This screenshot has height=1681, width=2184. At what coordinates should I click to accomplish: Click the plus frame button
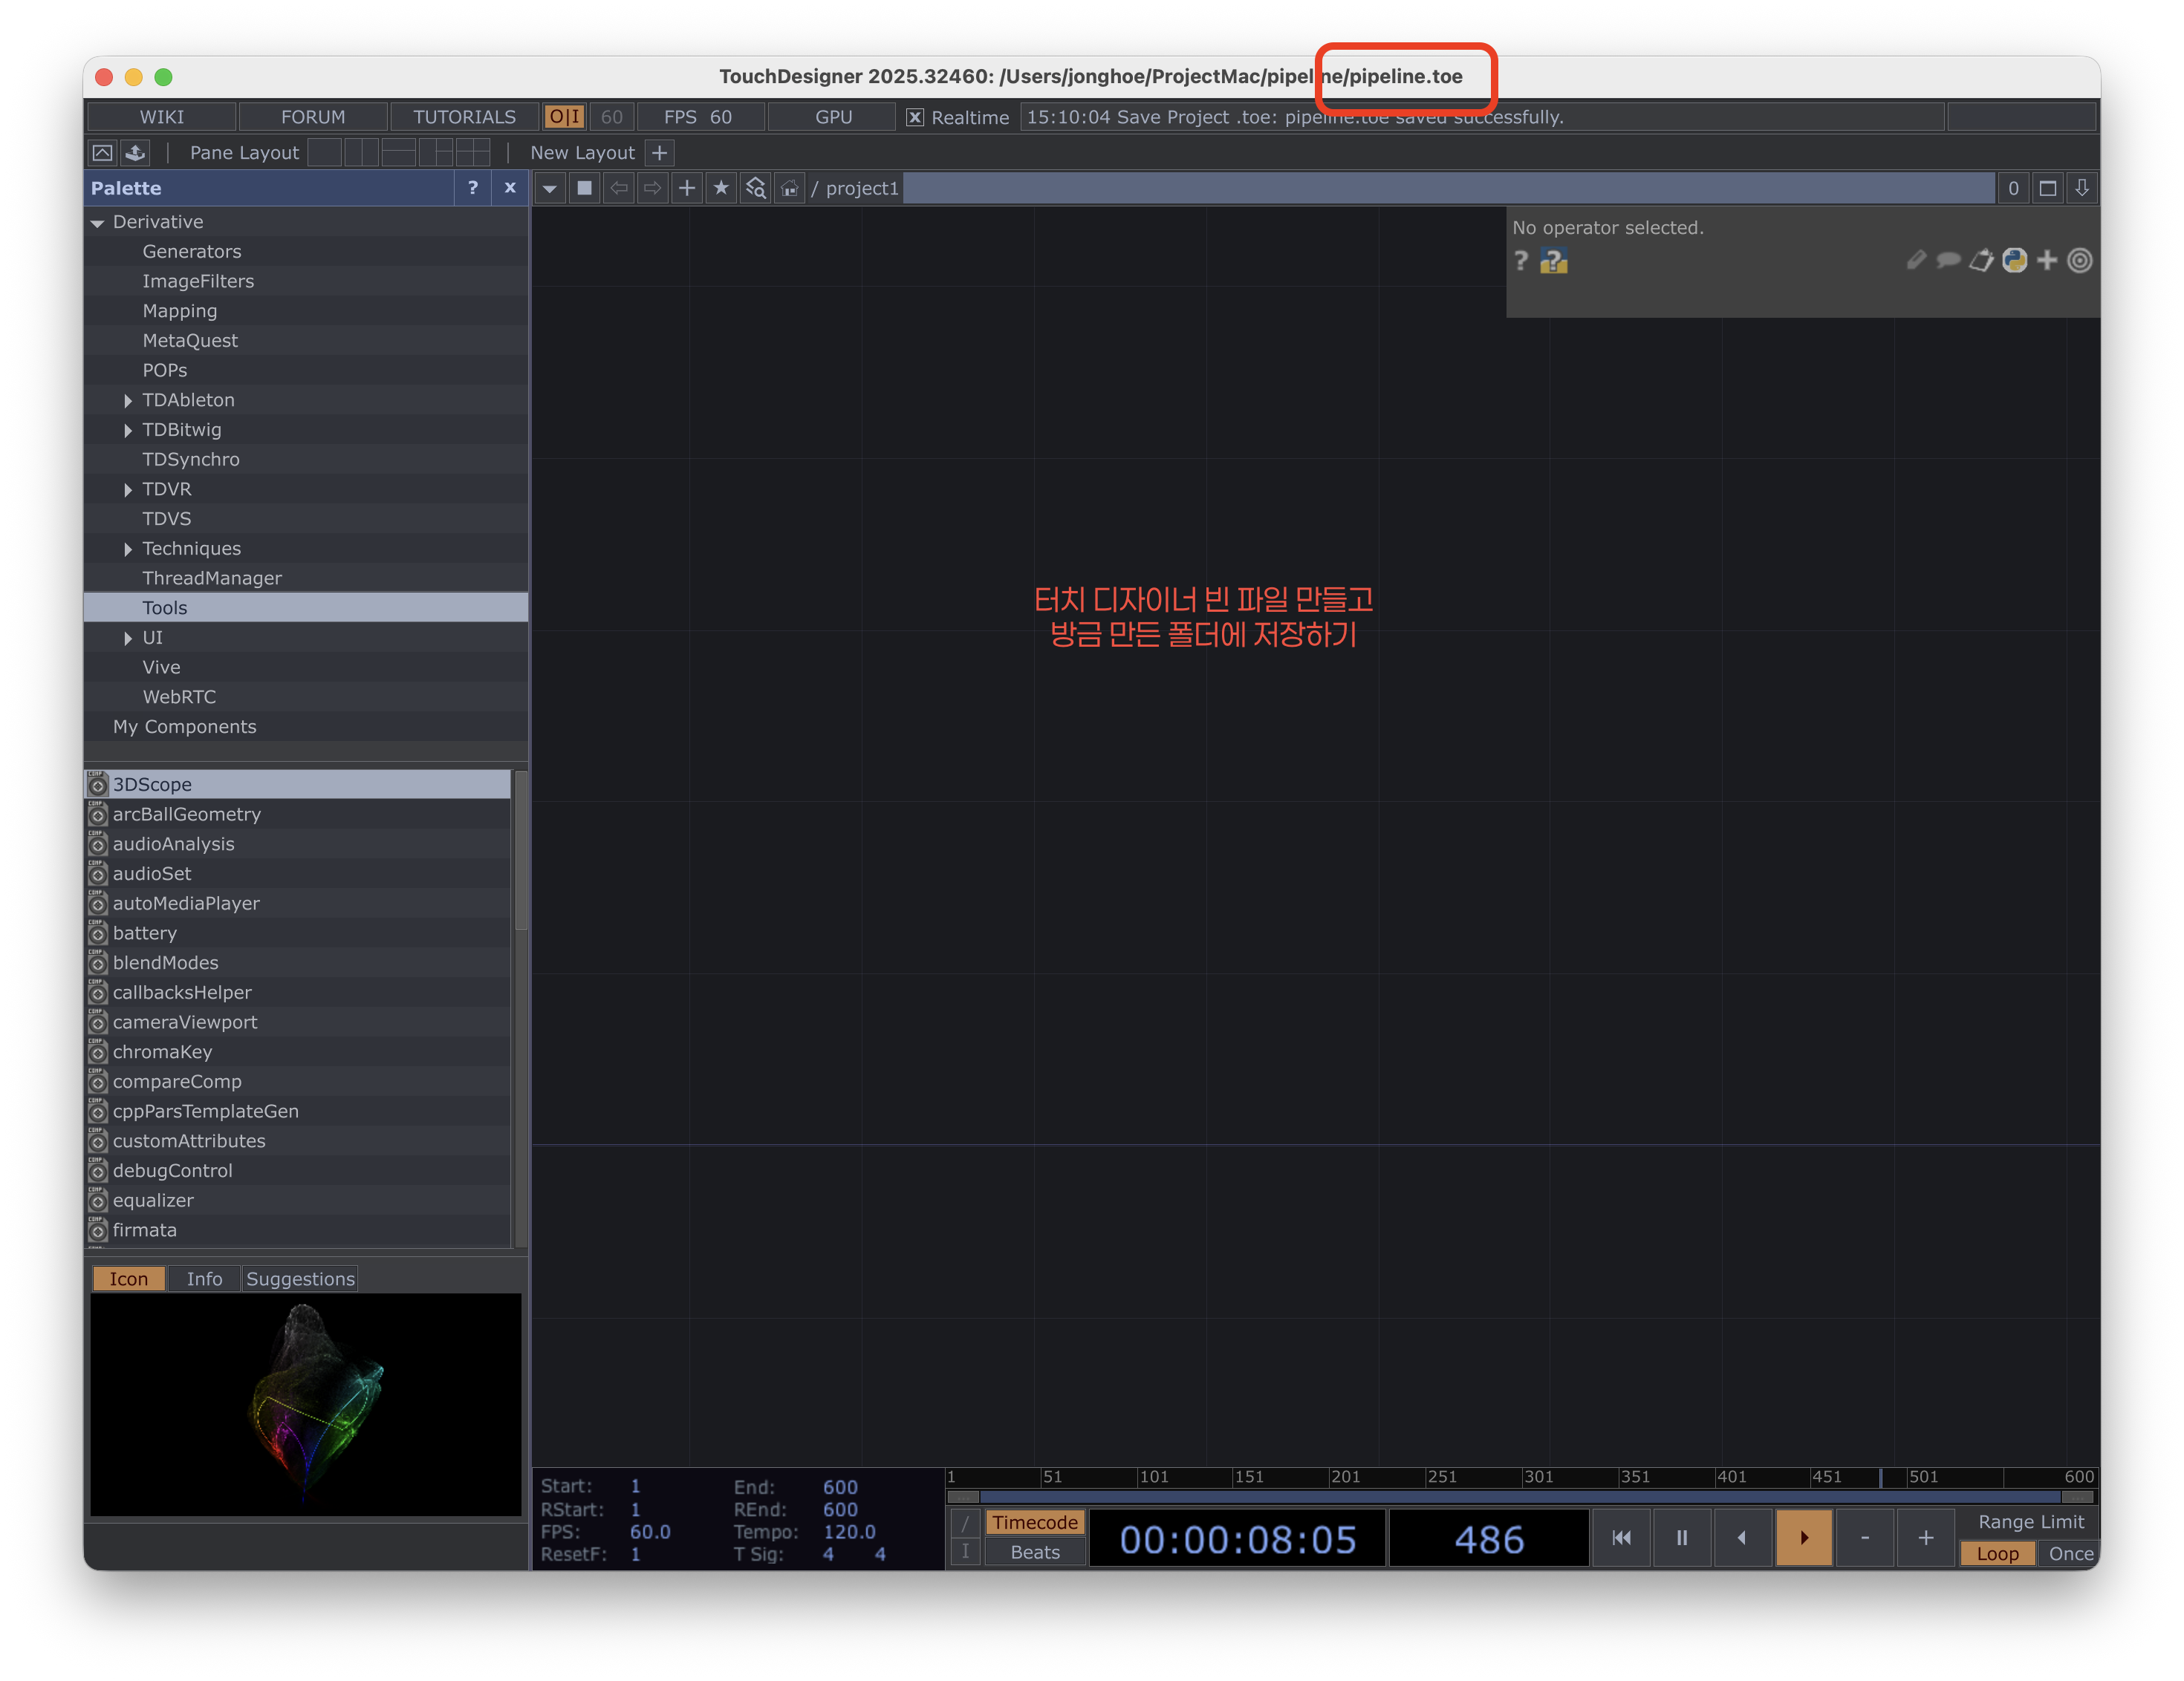[x=1926, y=1538]
